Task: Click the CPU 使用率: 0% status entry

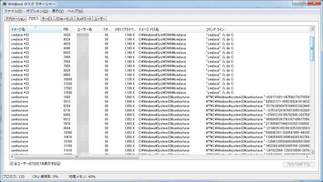Action: point(45,176)
